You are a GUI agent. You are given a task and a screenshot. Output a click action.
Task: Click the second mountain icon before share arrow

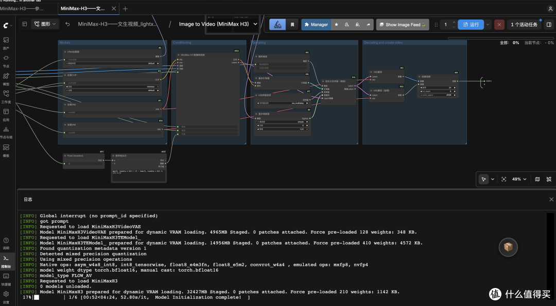coord(357,25)
